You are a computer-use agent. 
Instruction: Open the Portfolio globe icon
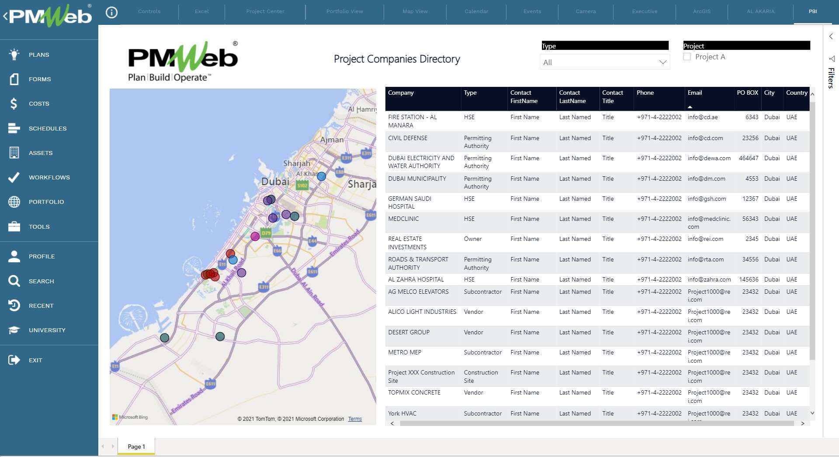point(14,202)
